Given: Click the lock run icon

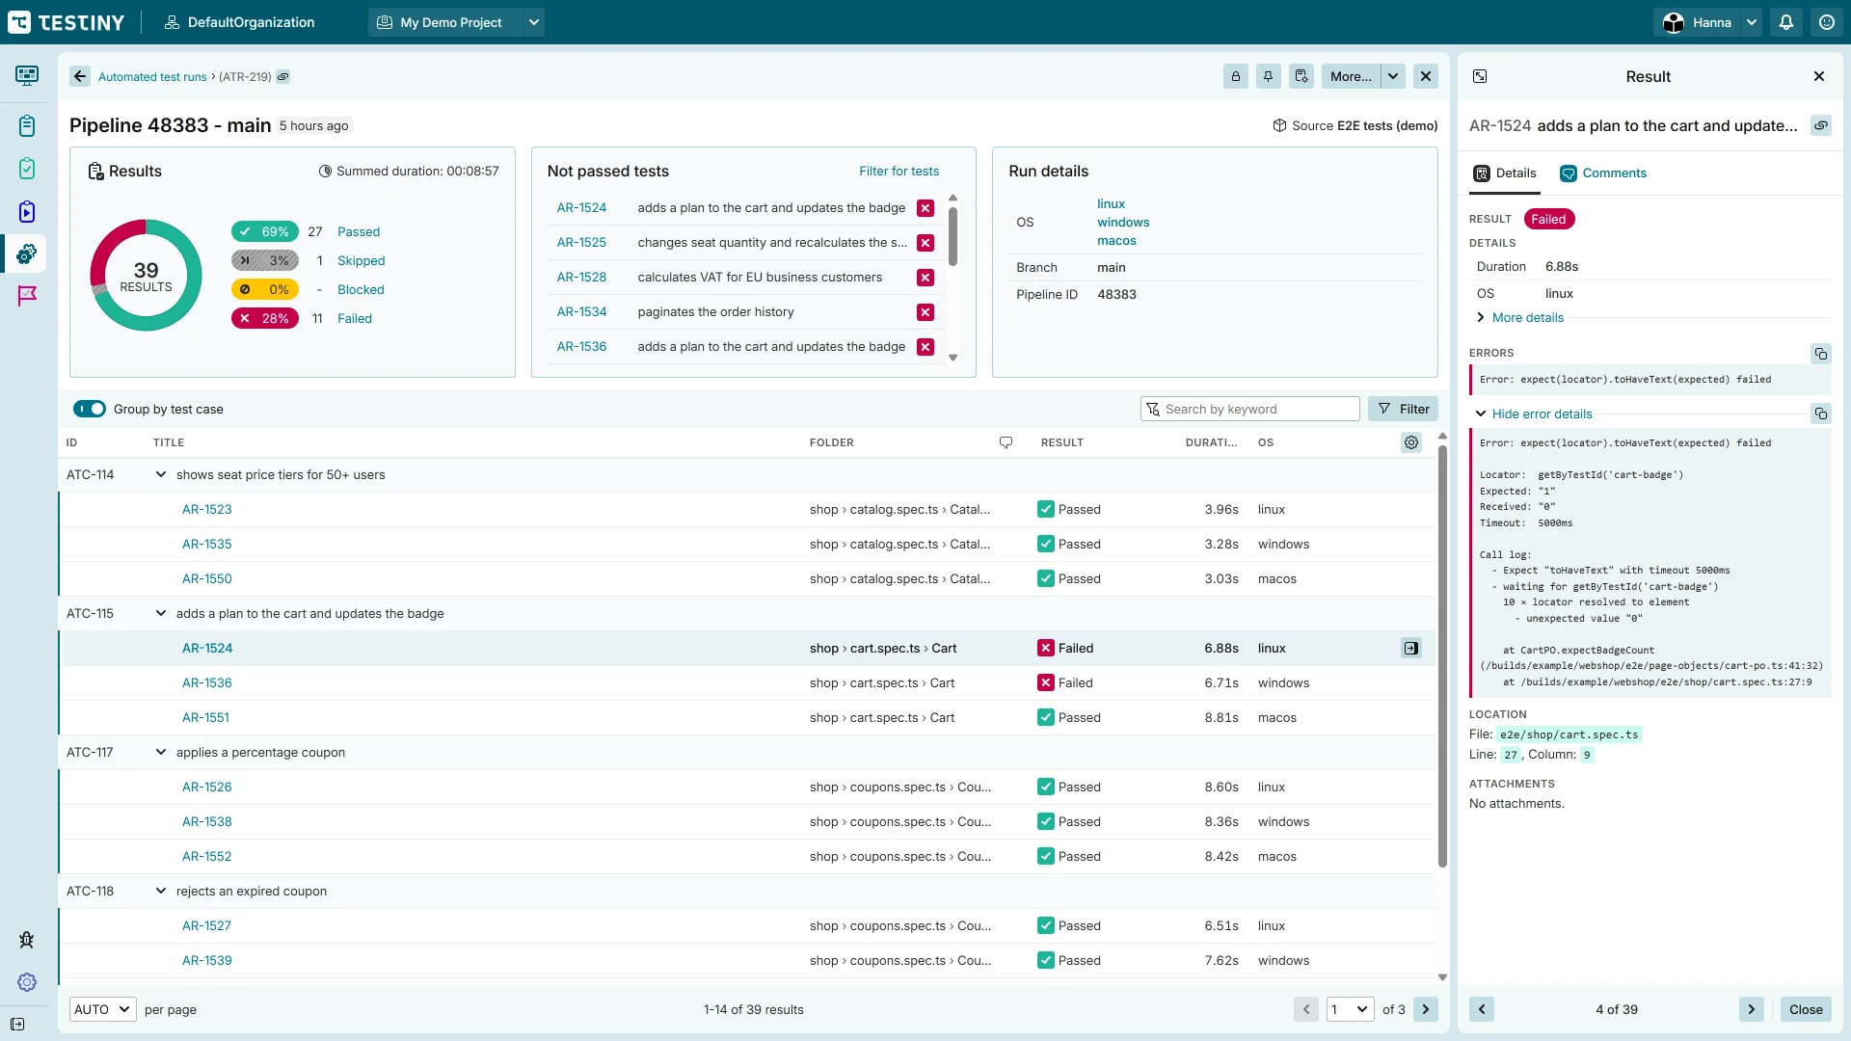Looking at the screenshot, I should click(1236, 76).
